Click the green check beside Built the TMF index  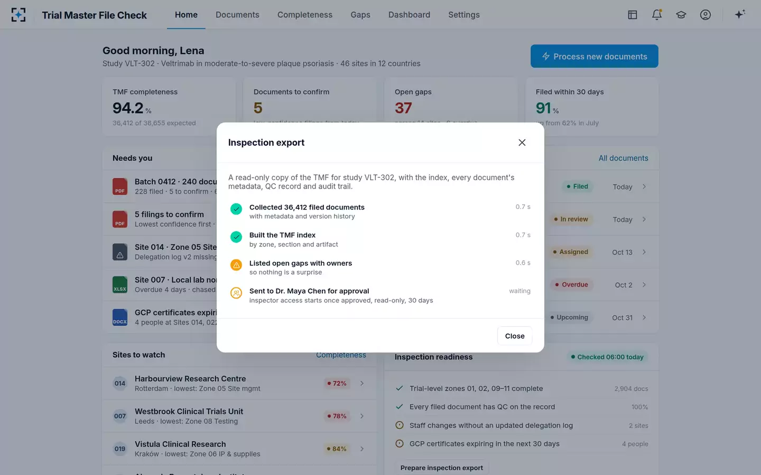tap(236, 237)
